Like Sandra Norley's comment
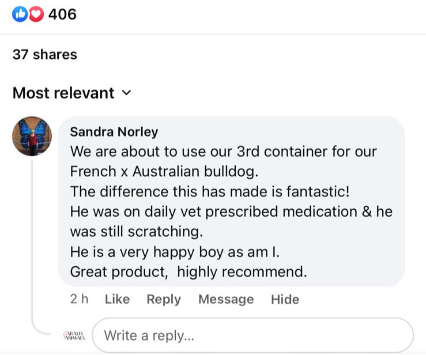426x355 pixels. point(117,299)
